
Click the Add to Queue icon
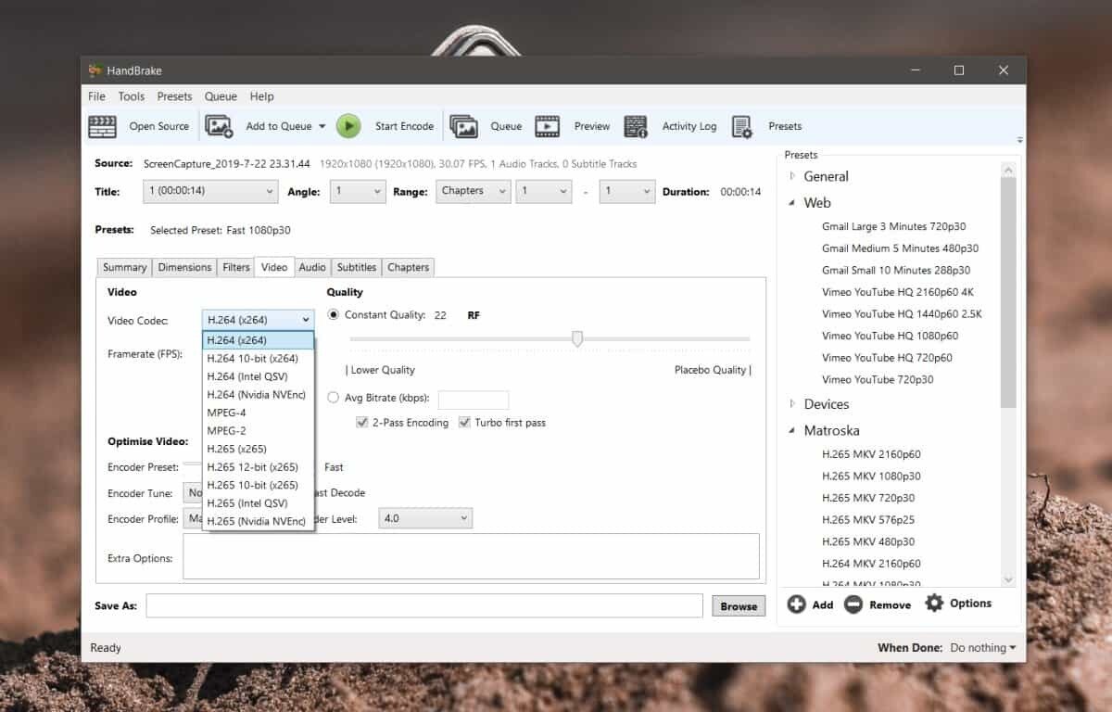tap(219, 126)
